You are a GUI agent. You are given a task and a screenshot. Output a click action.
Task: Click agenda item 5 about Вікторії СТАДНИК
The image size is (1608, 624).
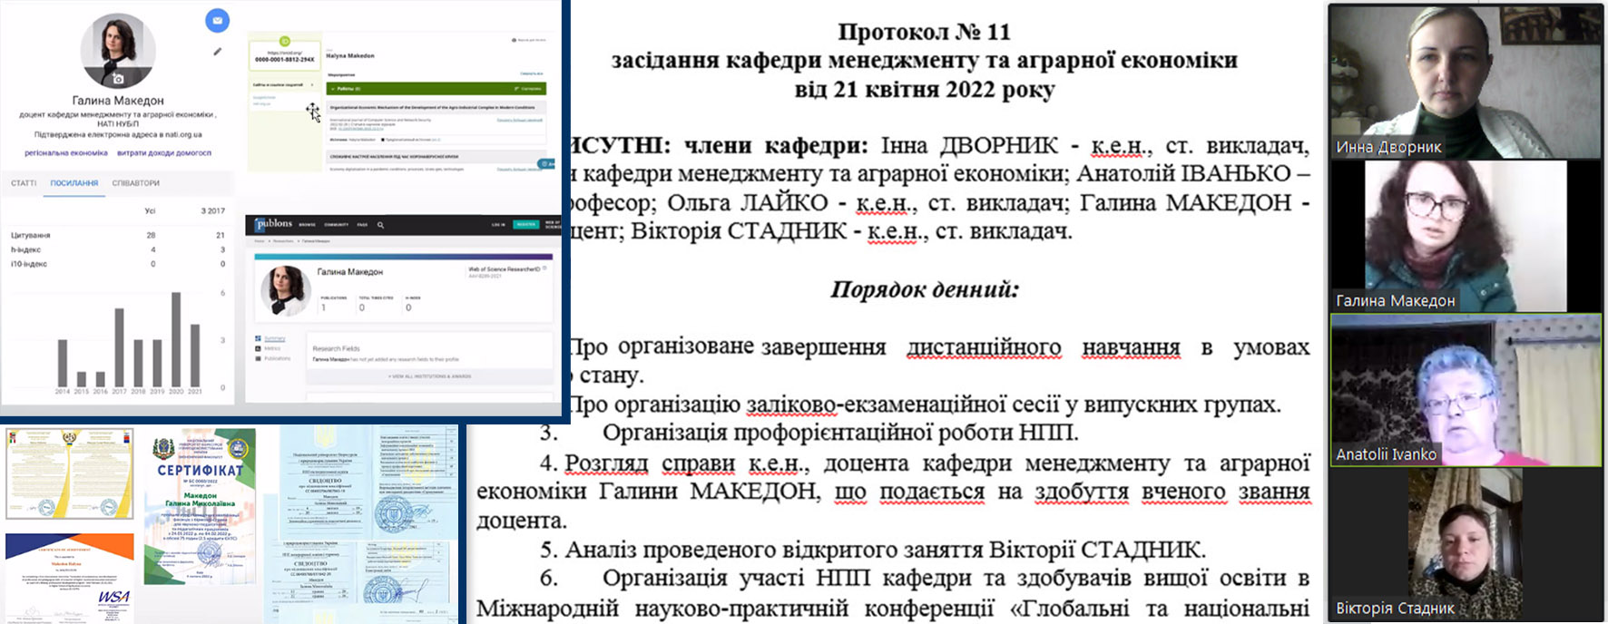[x=873, y=549]
